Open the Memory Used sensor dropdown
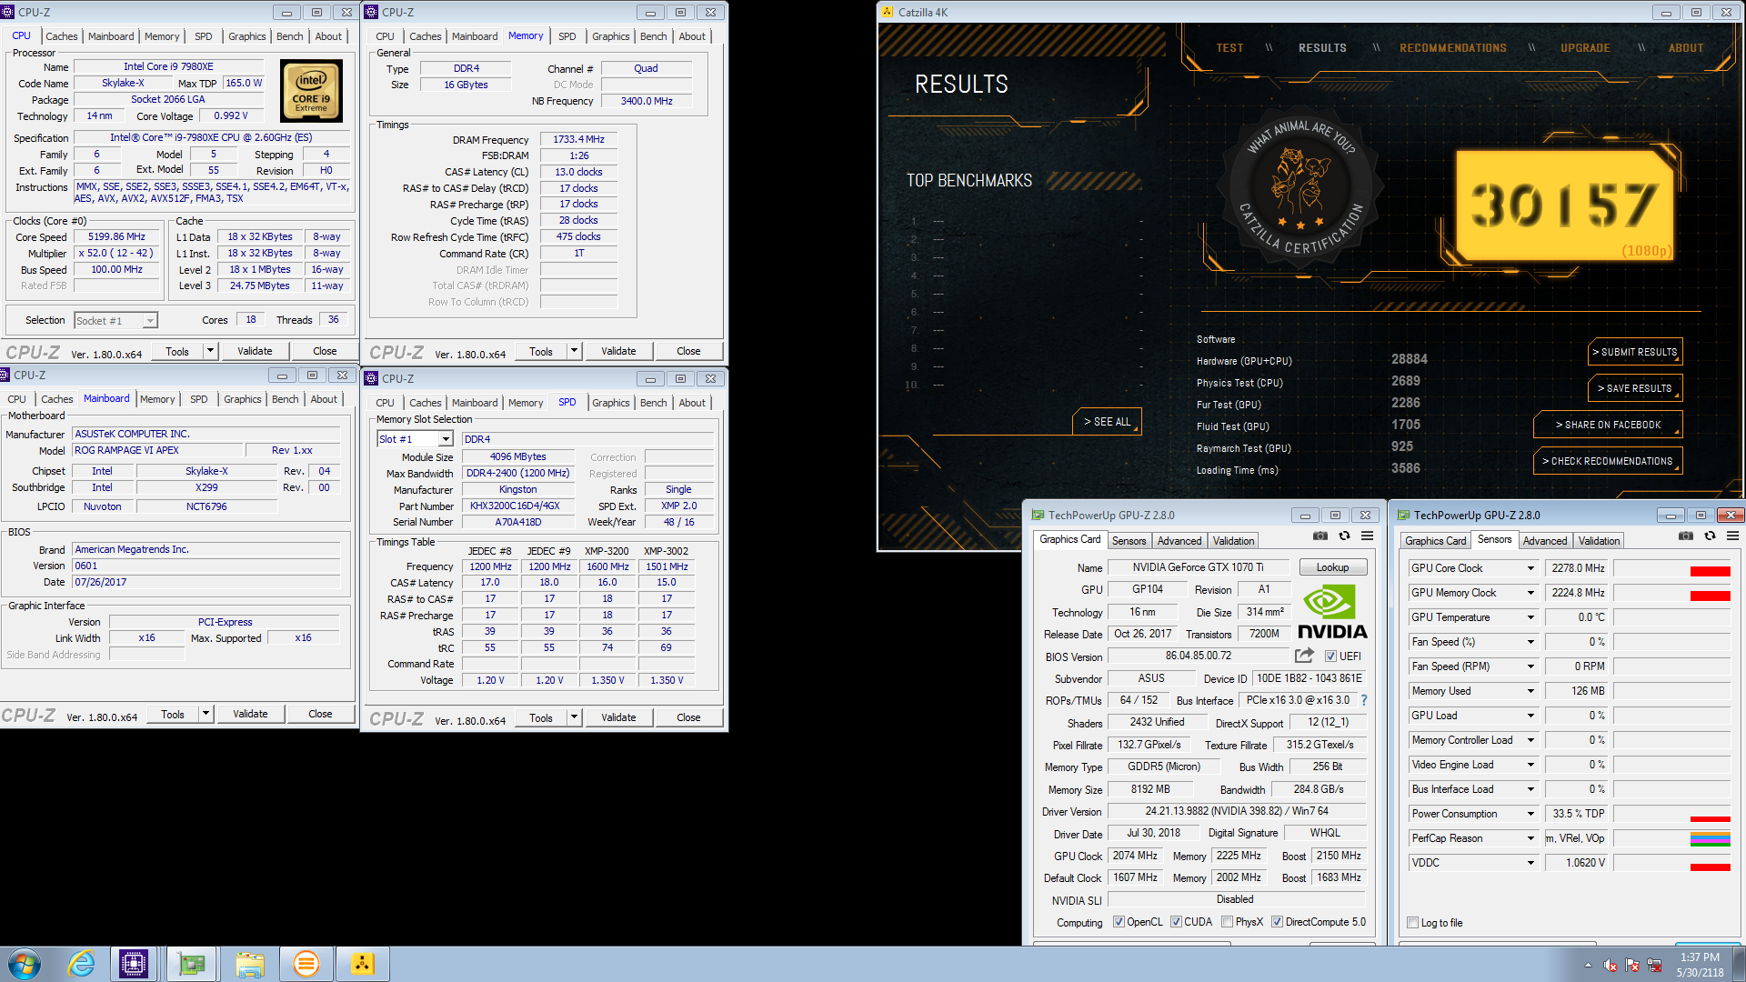This screenshot has height=982, width=1746. click(1530, 691)
